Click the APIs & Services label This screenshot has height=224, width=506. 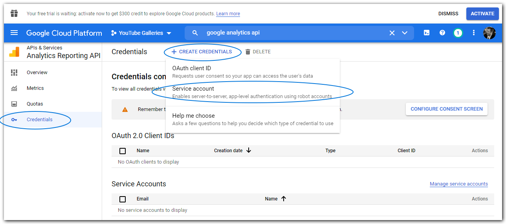44,48
